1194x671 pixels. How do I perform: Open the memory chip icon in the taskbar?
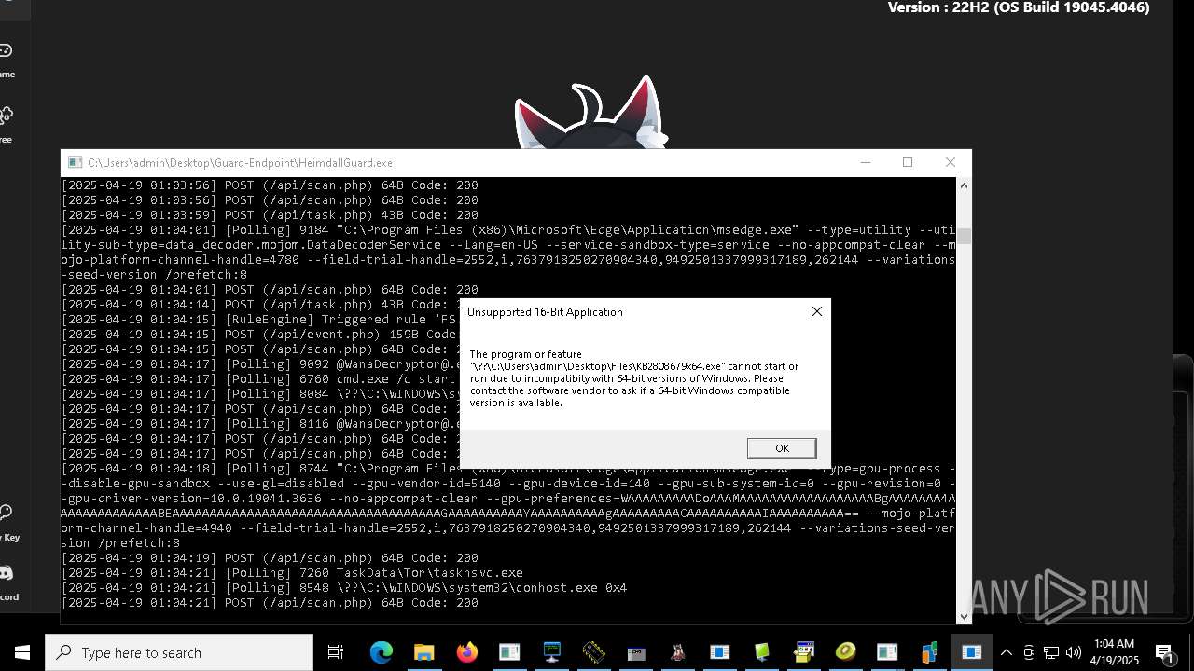[x=593, y=652]
